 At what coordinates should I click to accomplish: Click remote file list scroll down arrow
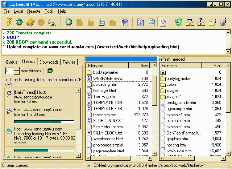(x=228, y=153)
